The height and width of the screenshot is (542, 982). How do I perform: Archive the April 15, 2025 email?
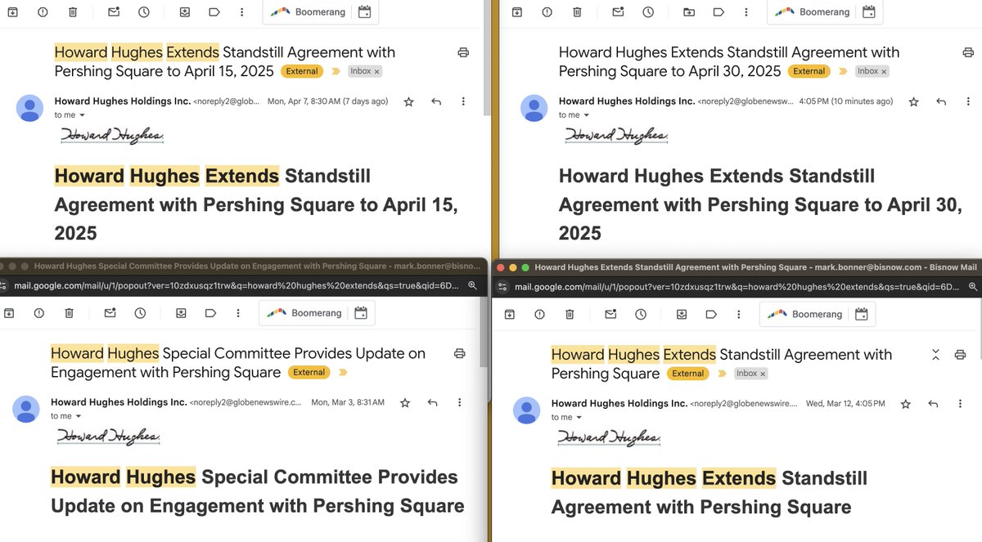tap(12, 12)
